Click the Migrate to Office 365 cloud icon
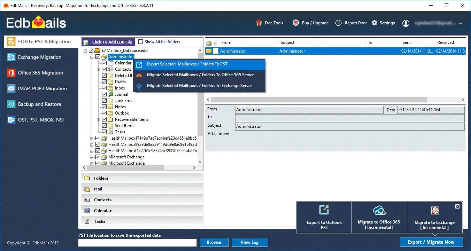 (x=379, y=210)
